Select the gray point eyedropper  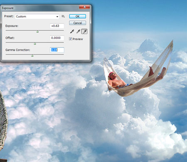coord(78,32)
